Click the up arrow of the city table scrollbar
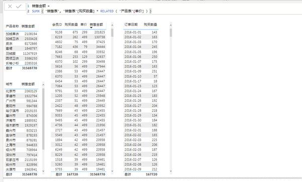 (x=43, y=85)
